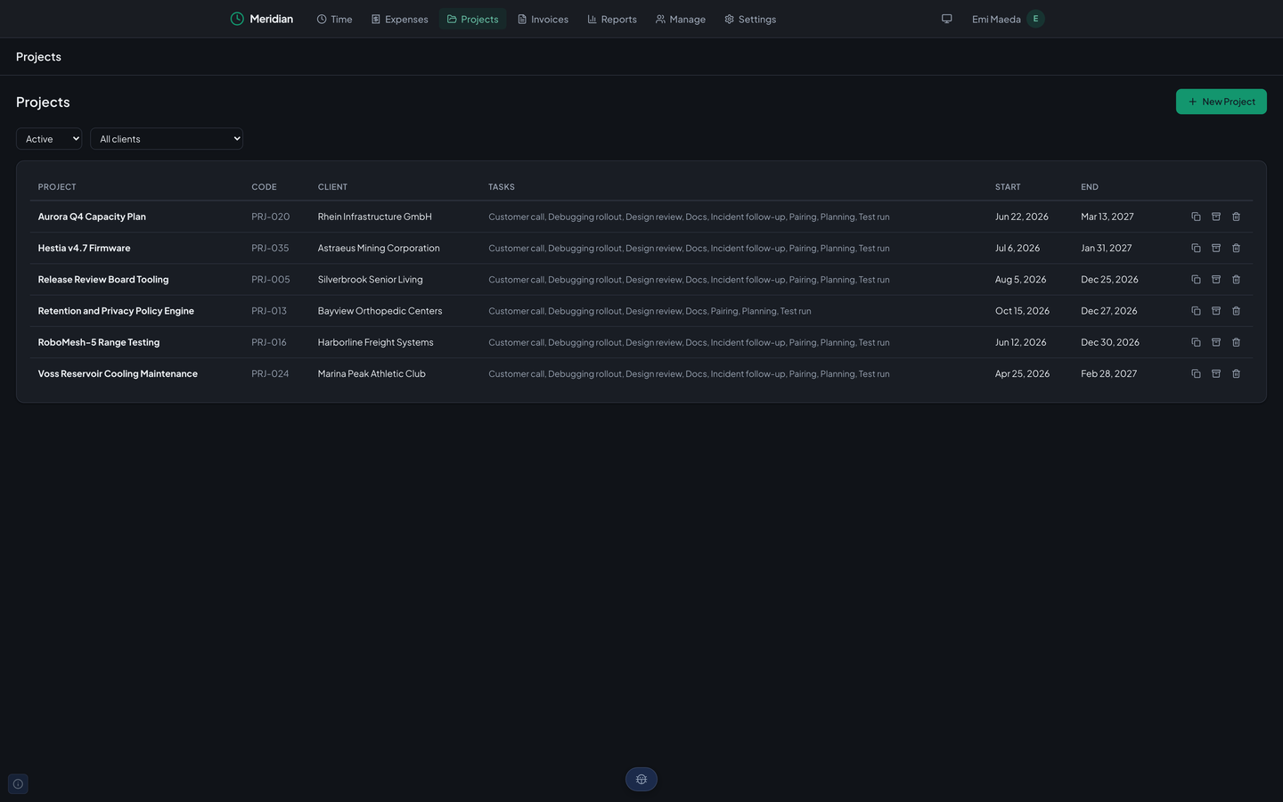
Task: Open the Settings tab
Action: tap(750, 19)
